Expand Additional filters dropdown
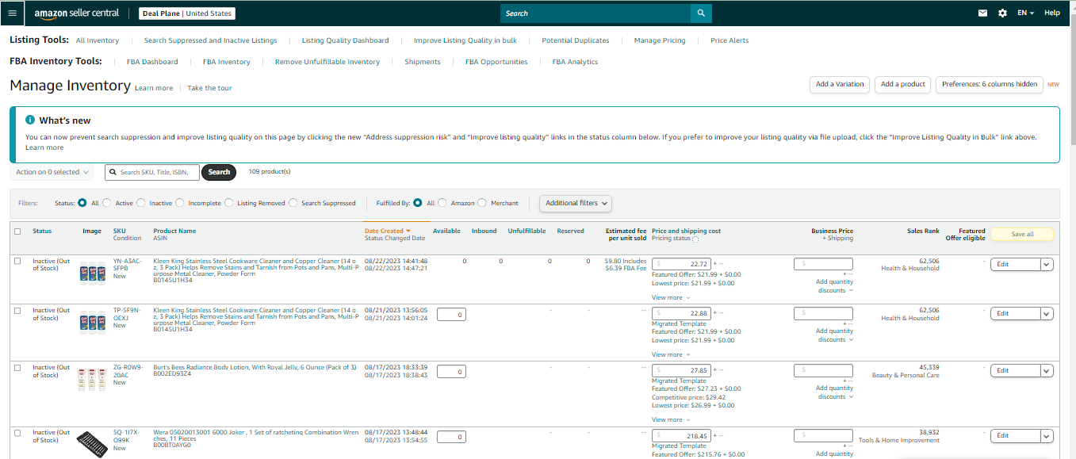 (576, 203)
